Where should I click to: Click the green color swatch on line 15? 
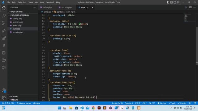pos(80,24)
